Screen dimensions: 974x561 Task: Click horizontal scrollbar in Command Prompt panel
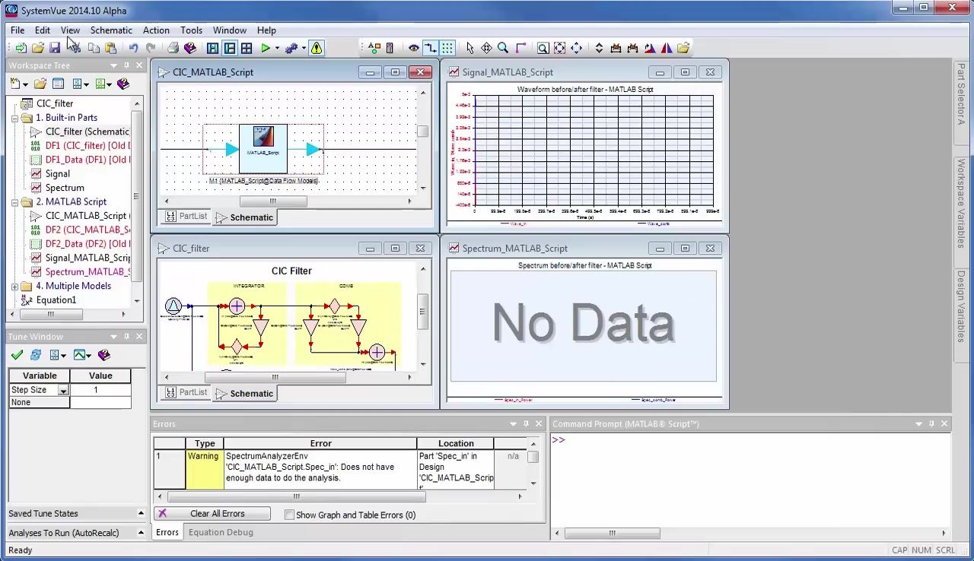612,533
